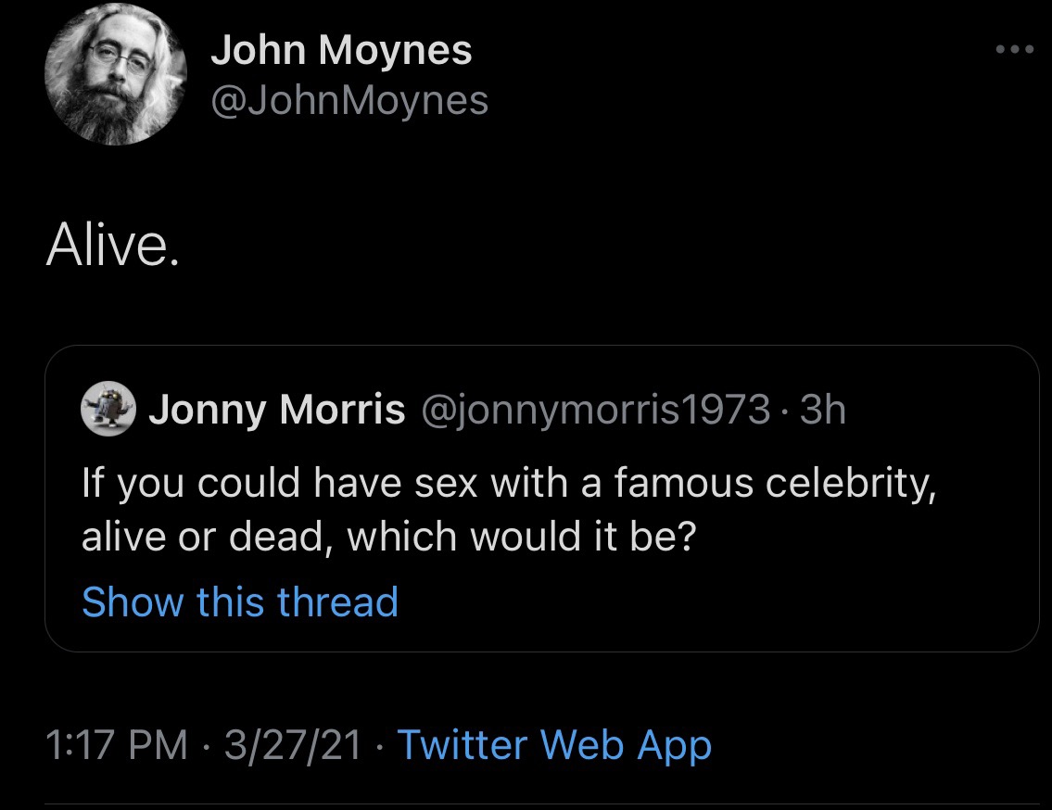Click the 1:17 PM tweet time
Viewport: 1052px width, 810px height.
coord(116,744)
